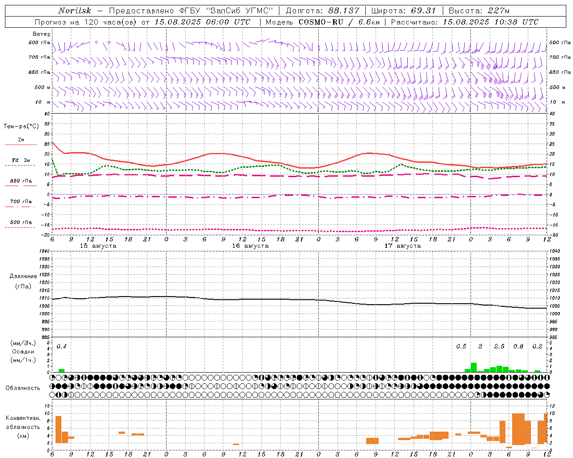Select the Модель COSMO-RU / 6.6км label
573x458 pixels.
click(323, 22)
